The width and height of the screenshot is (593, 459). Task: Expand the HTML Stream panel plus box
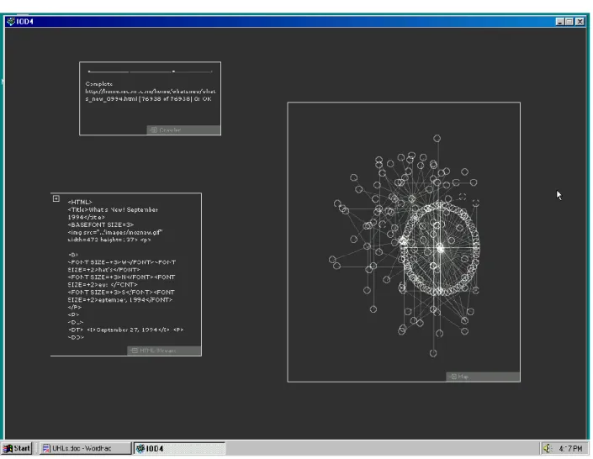(x=56, y=198)
